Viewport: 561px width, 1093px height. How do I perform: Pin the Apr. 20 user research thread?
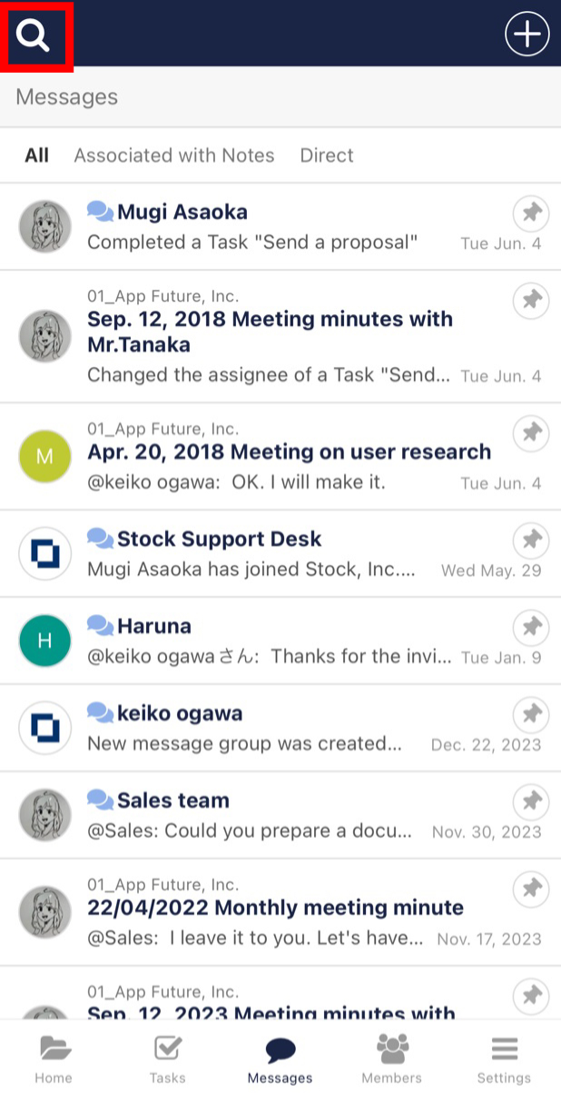point(530,433)
